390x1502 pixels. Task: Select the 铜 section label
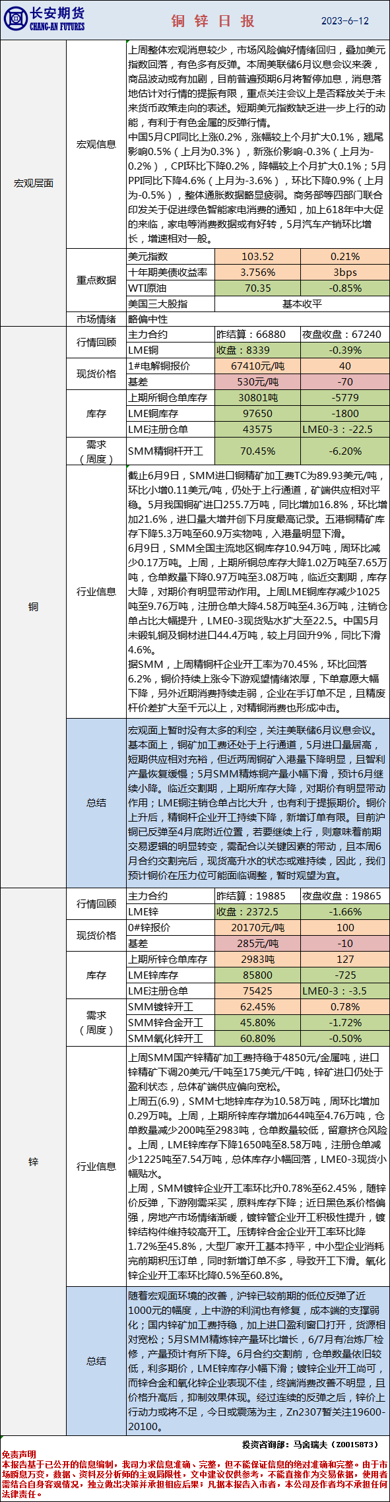(33, 606)
